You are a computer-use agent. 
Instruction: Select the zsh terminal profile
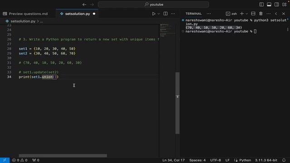coord(232,14)
